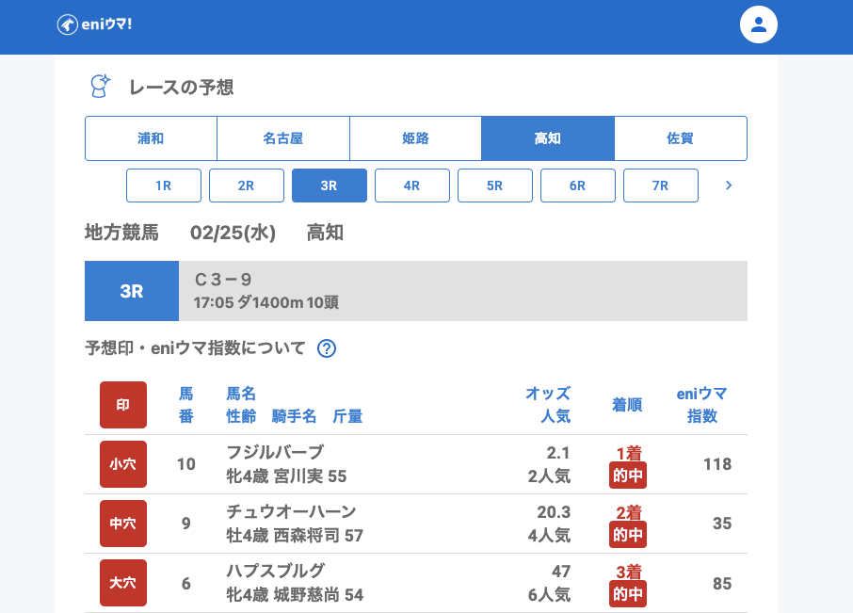Switch to race 4R

412,186
